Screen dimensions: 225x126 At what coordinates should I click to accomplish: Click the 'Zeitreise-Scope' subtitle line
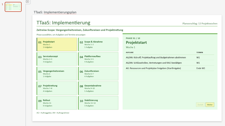[x=80, y=30]
